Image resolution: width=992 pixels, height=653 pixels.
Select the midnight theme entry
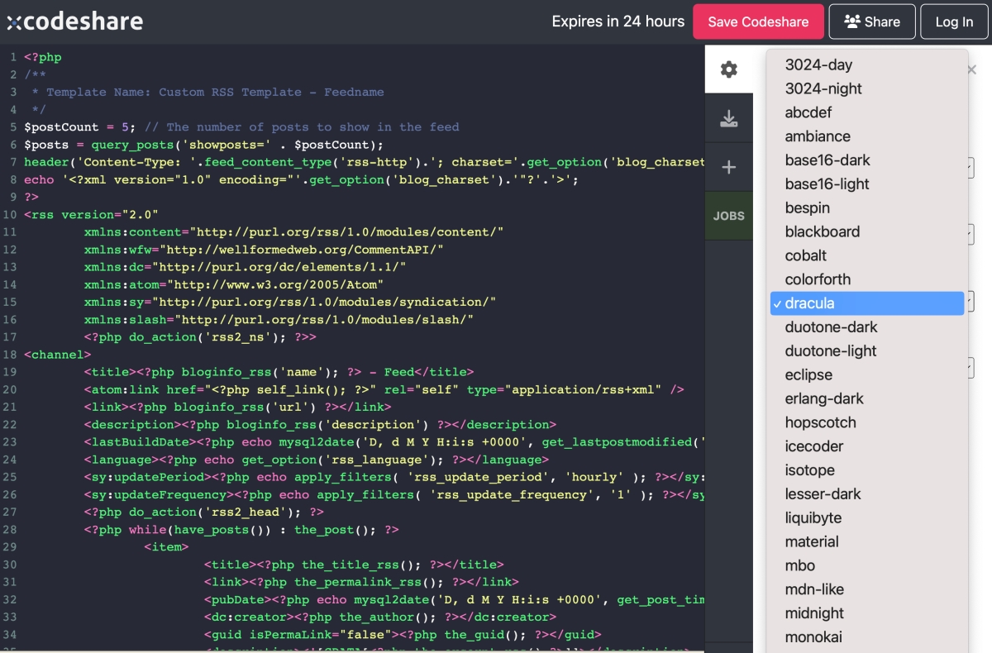pos(814,612)
